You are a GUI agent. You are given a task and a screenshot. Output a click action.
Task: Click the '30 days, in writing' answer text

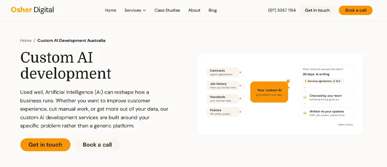tap(316, 74)
